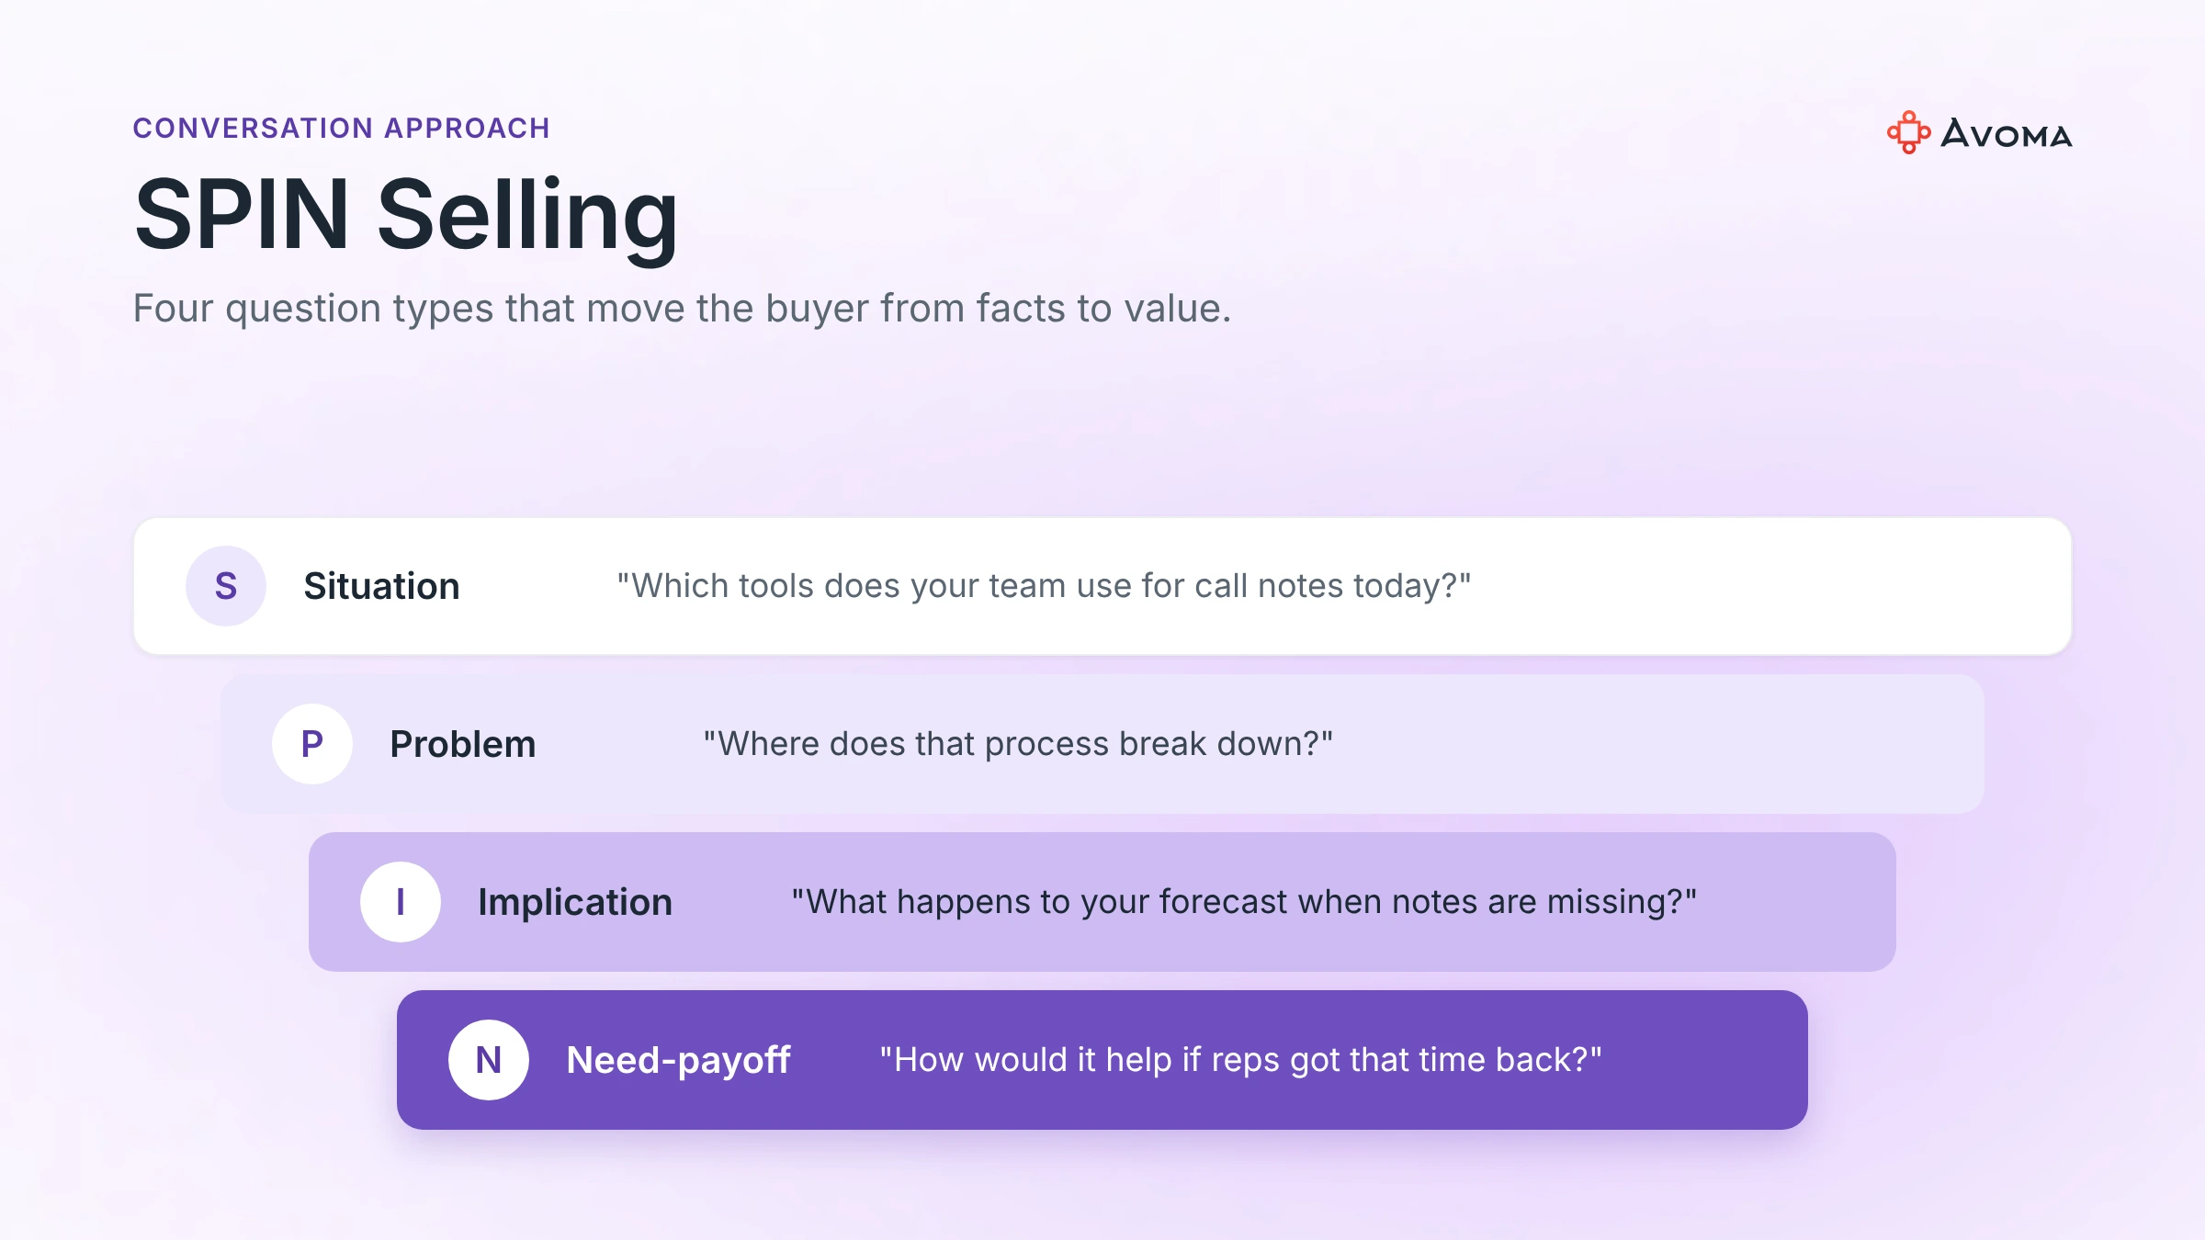Click the subtitle 'Four question types' sentence
Image resolution: width=2205 pixels, height=1240 pixels.
(682, 309)
